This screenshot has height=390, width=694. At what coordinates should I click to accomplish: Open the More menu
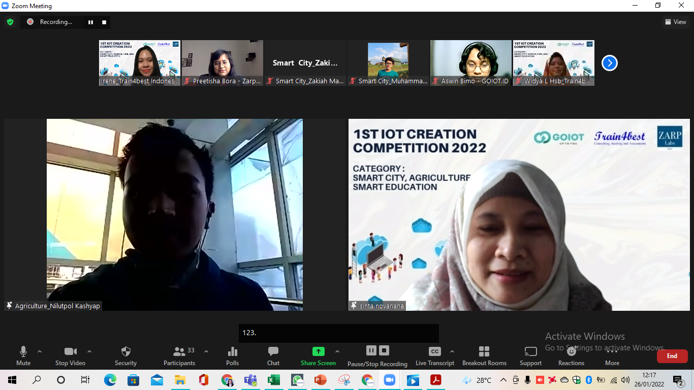pyautogui.click(x=612, y=356)
